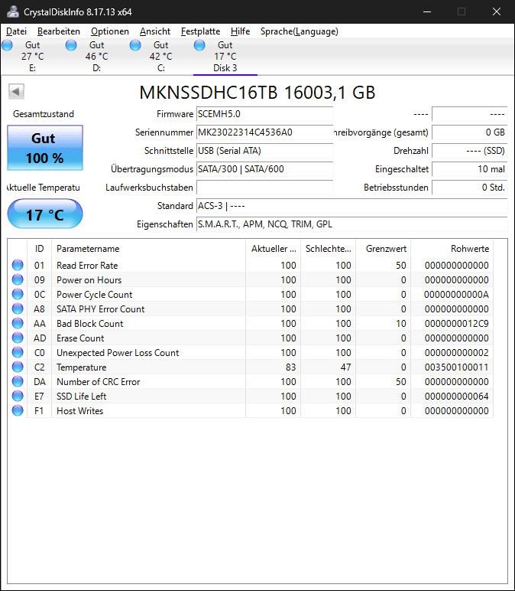Image resolution: width=515 pixels, height=591 pixels.
Task: Click the Firmware field SCEMH5.0
Action: point(265,114)
